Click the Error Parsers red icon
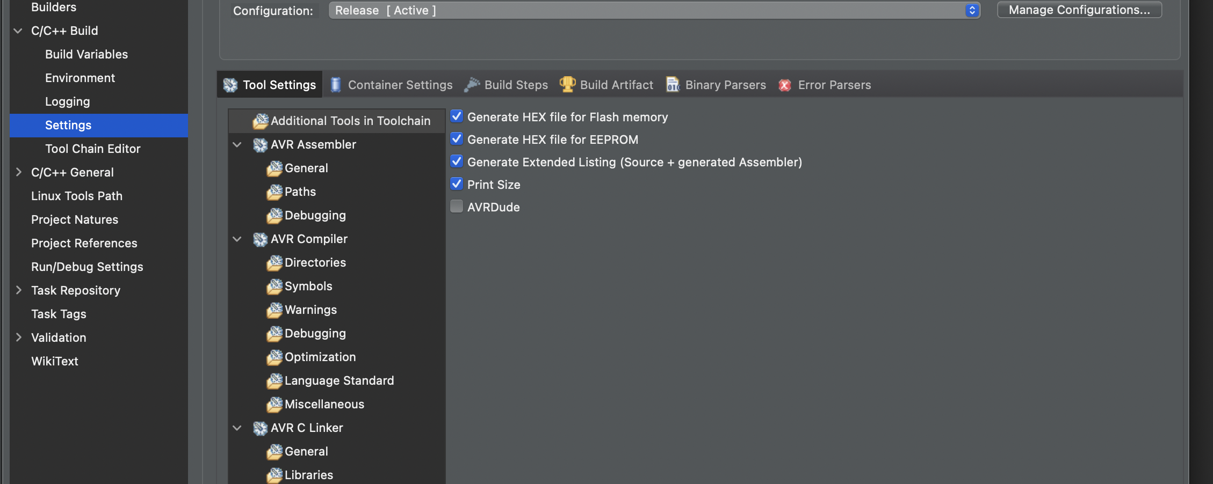 [x=784, y=85]
